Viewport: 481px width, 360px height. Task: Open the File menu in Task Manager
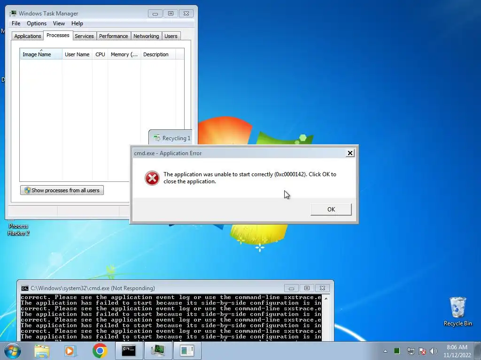(16, 23)
